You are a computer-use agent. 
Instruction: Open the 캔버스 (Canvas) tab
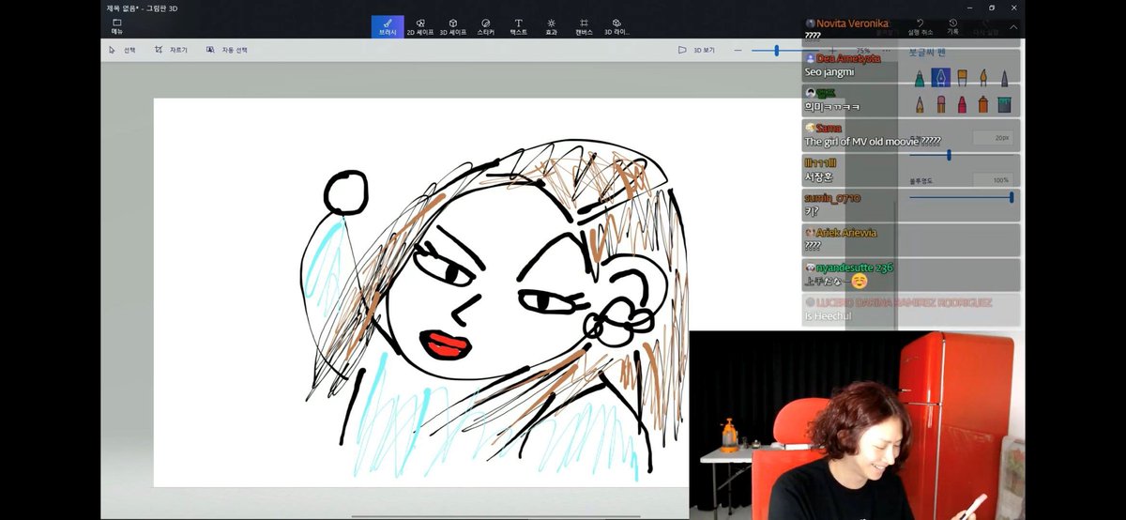click(584, 26)
